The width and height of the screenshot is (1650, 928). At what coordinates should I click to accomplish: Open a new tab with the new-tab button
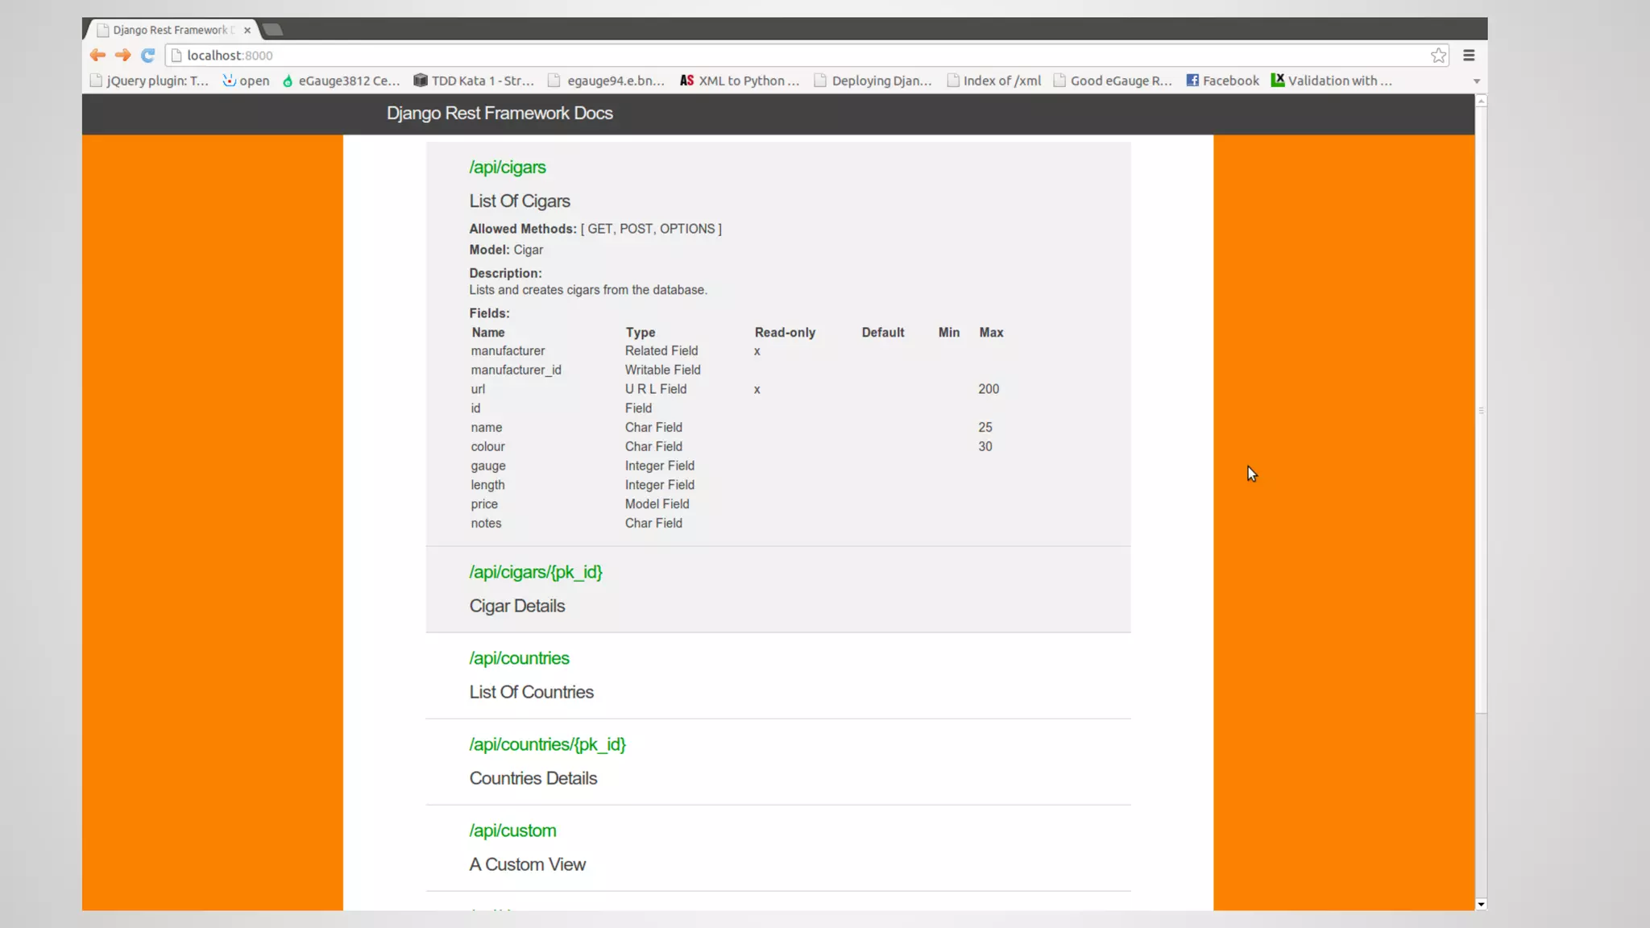click(x=273, y=30)
